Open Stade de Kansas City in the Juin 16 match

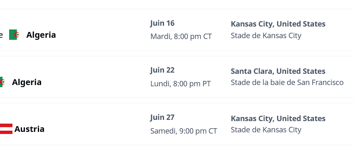266,36
